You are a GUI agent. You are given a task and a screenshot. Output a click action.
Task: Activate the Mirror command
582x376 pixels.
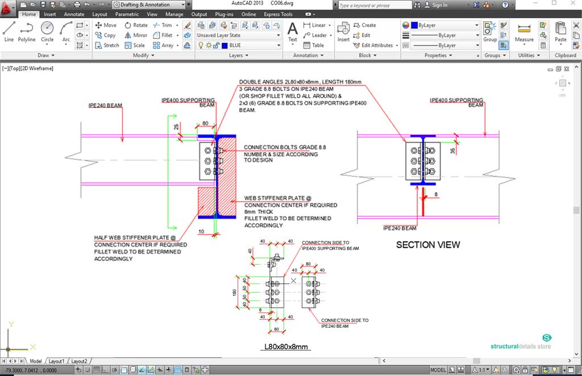coord(135,35)
